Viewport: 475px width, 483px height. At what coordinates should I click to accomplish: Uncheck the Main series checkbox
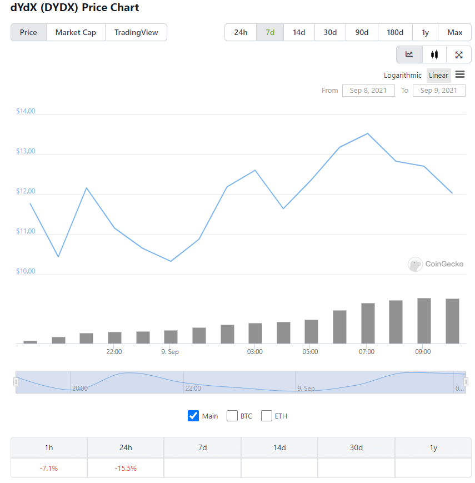193,416
